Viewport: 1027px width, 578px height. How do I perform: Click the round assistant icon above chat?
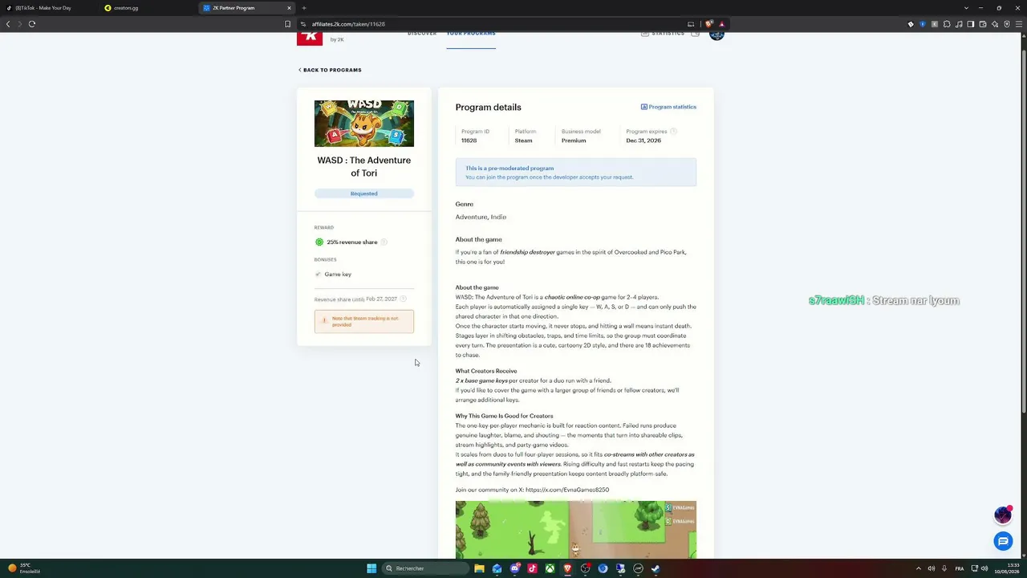pos(1003,515)
